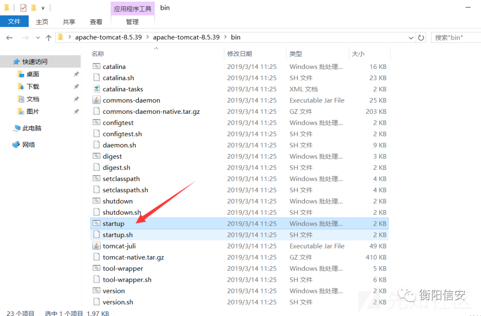
Task: Click the commons-daemon jar file icon
Action: (x=96, y=100)
